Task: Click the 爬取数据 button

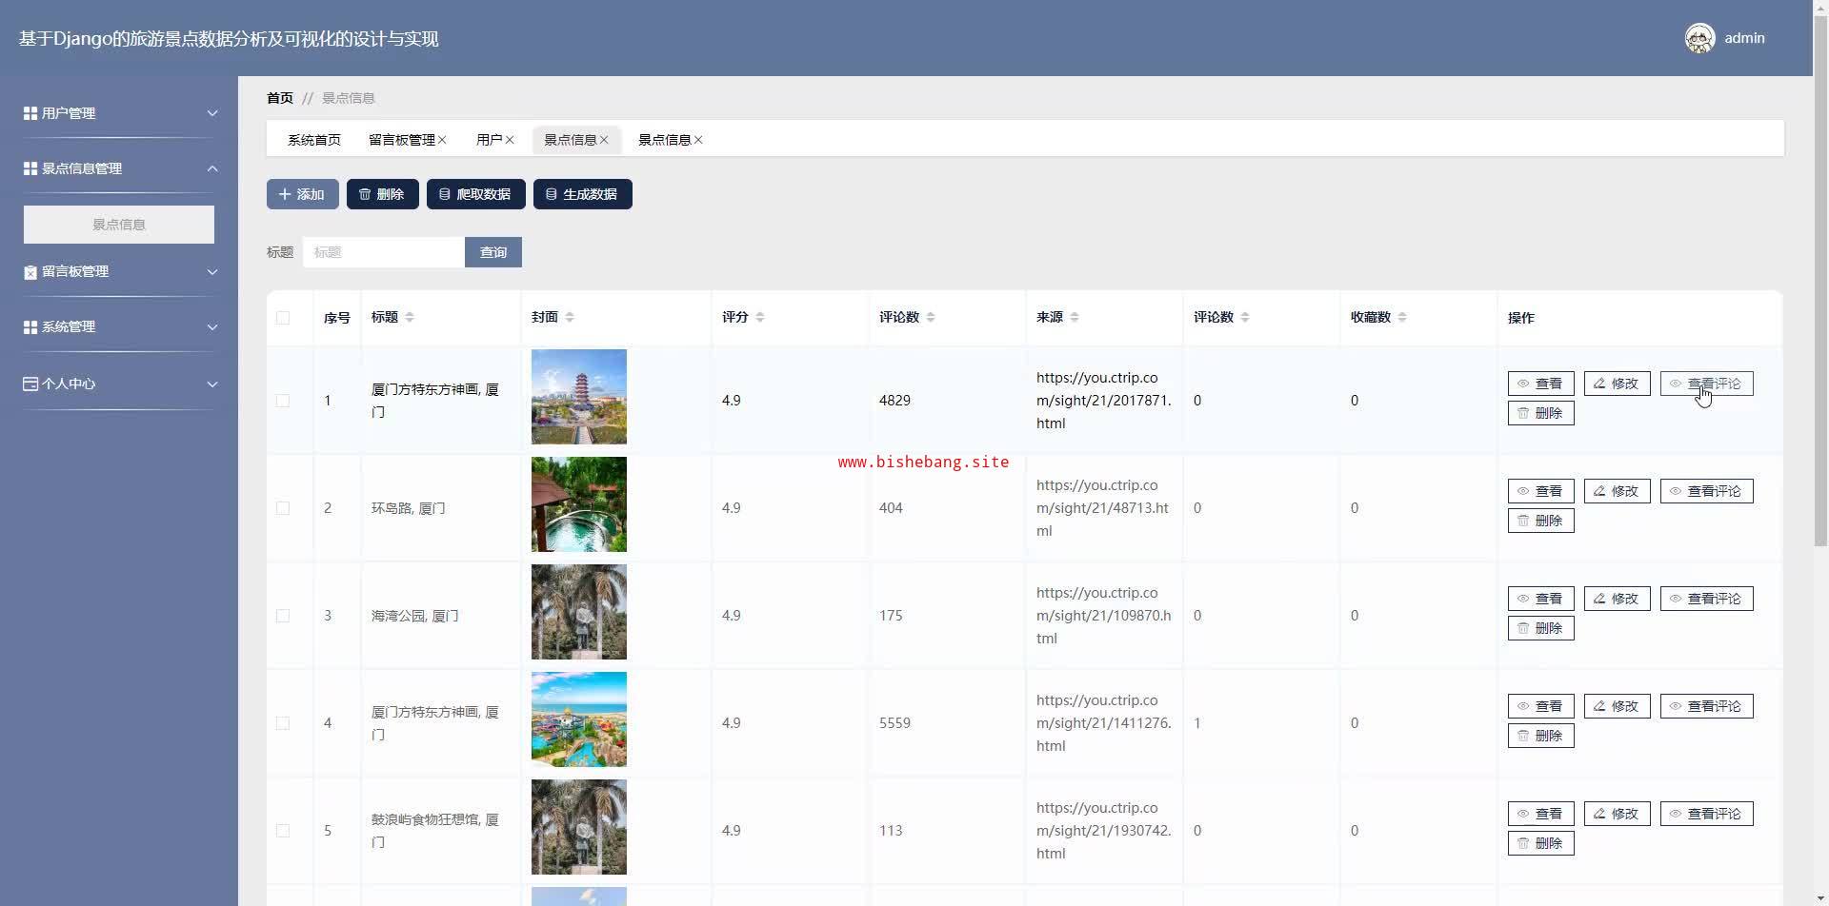Action: [x=475, y=194]
